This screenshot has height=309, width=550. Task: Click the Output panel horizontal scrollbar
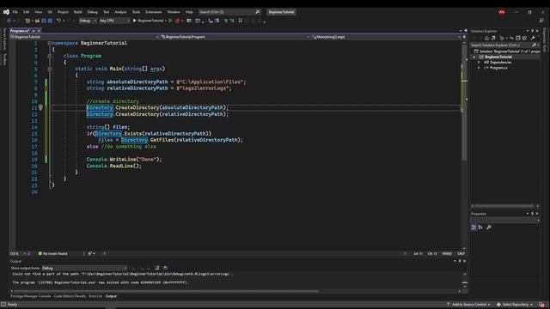[x=167, y=291]
